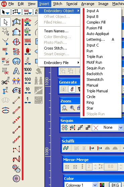Select the scissors trim tool icon

tap(5, 81)
